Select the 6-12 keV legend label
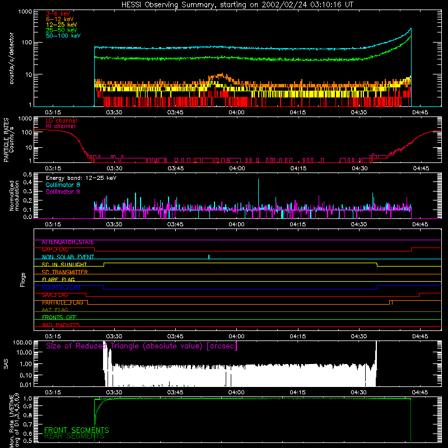Viewport: 448px width, 448px height. 60,19
